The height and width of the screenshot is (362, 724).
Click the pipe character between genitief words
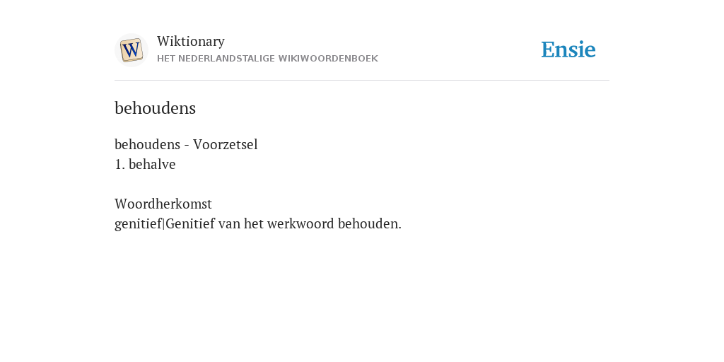coord(164,224)
